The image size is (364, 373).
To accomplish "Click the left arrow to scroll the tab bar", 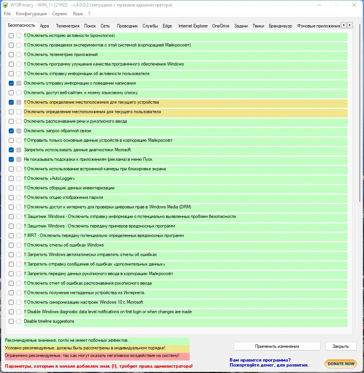I will click(x=343, y=24).
